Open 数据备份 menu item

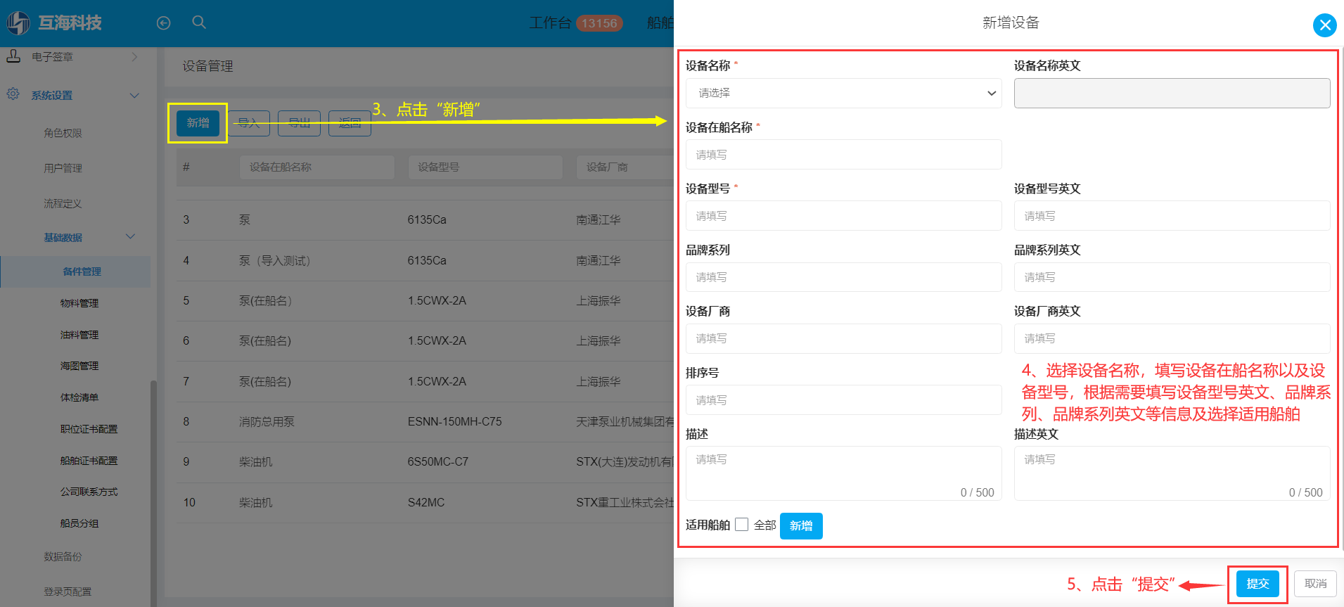click(63, 556)
